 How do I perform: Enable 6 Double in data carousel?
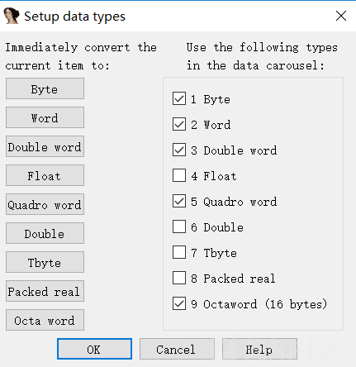pos(179,226)
